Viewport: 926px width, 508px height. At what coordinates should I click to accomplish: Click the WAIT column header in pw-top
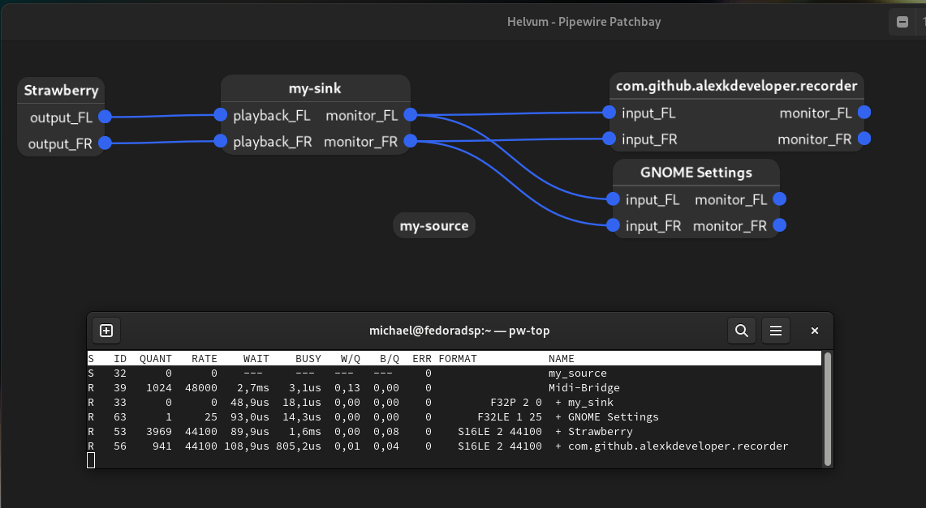tap(256, 359)
